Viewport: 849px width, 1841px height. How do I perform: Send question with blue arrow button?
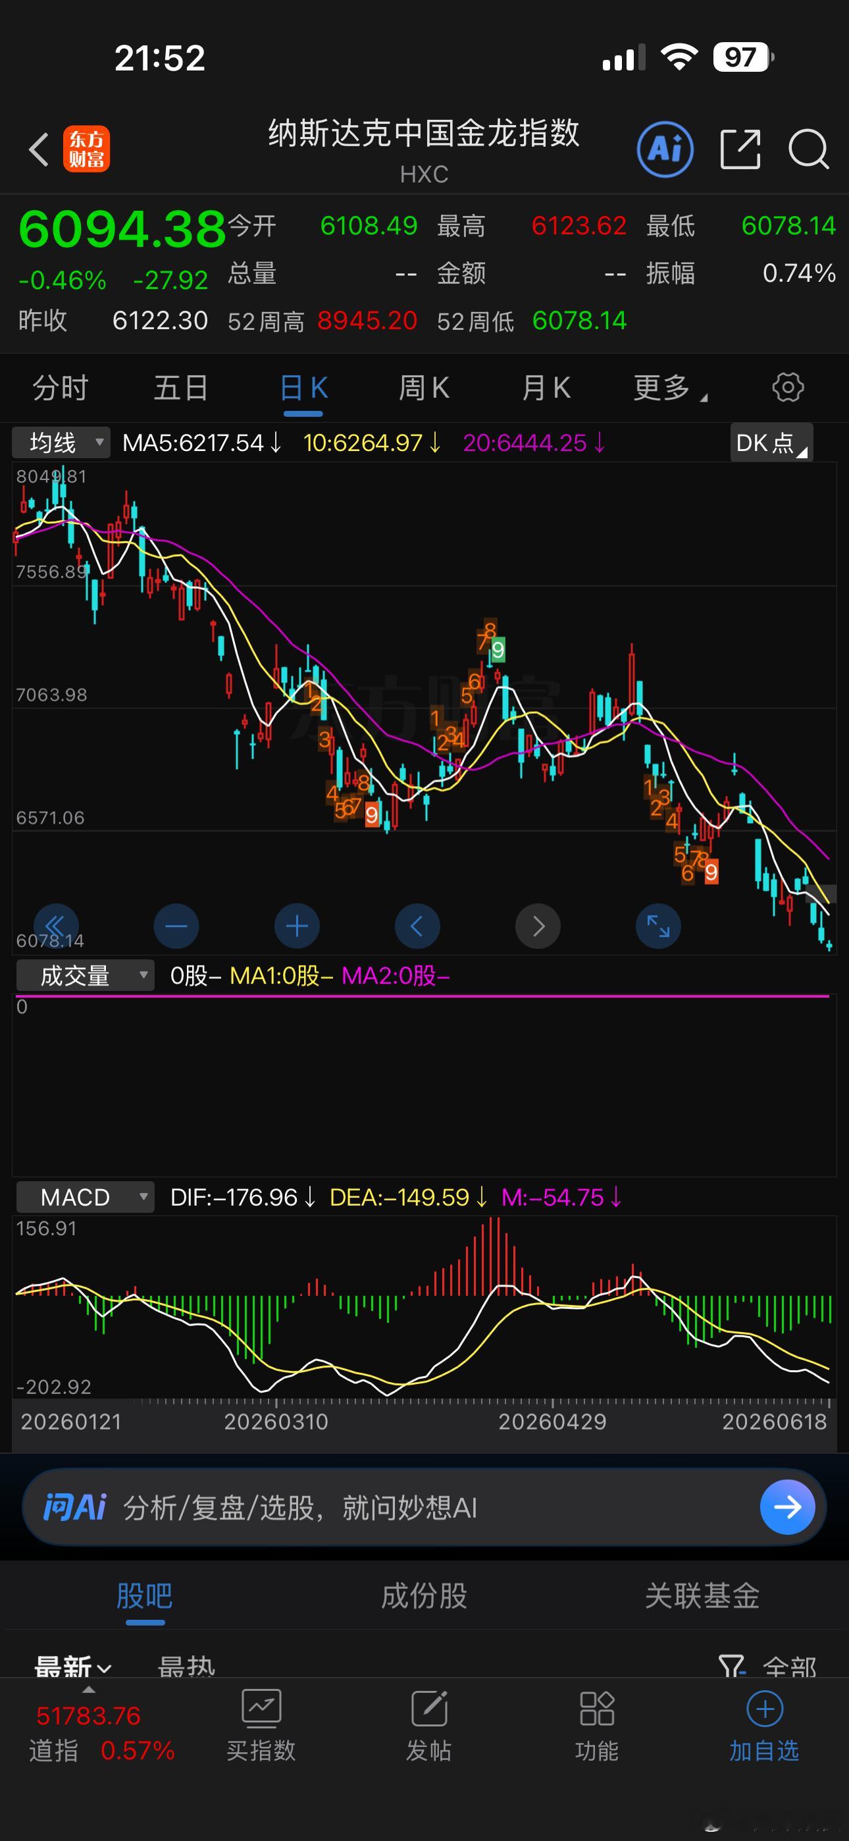(x=788, y=1507)
